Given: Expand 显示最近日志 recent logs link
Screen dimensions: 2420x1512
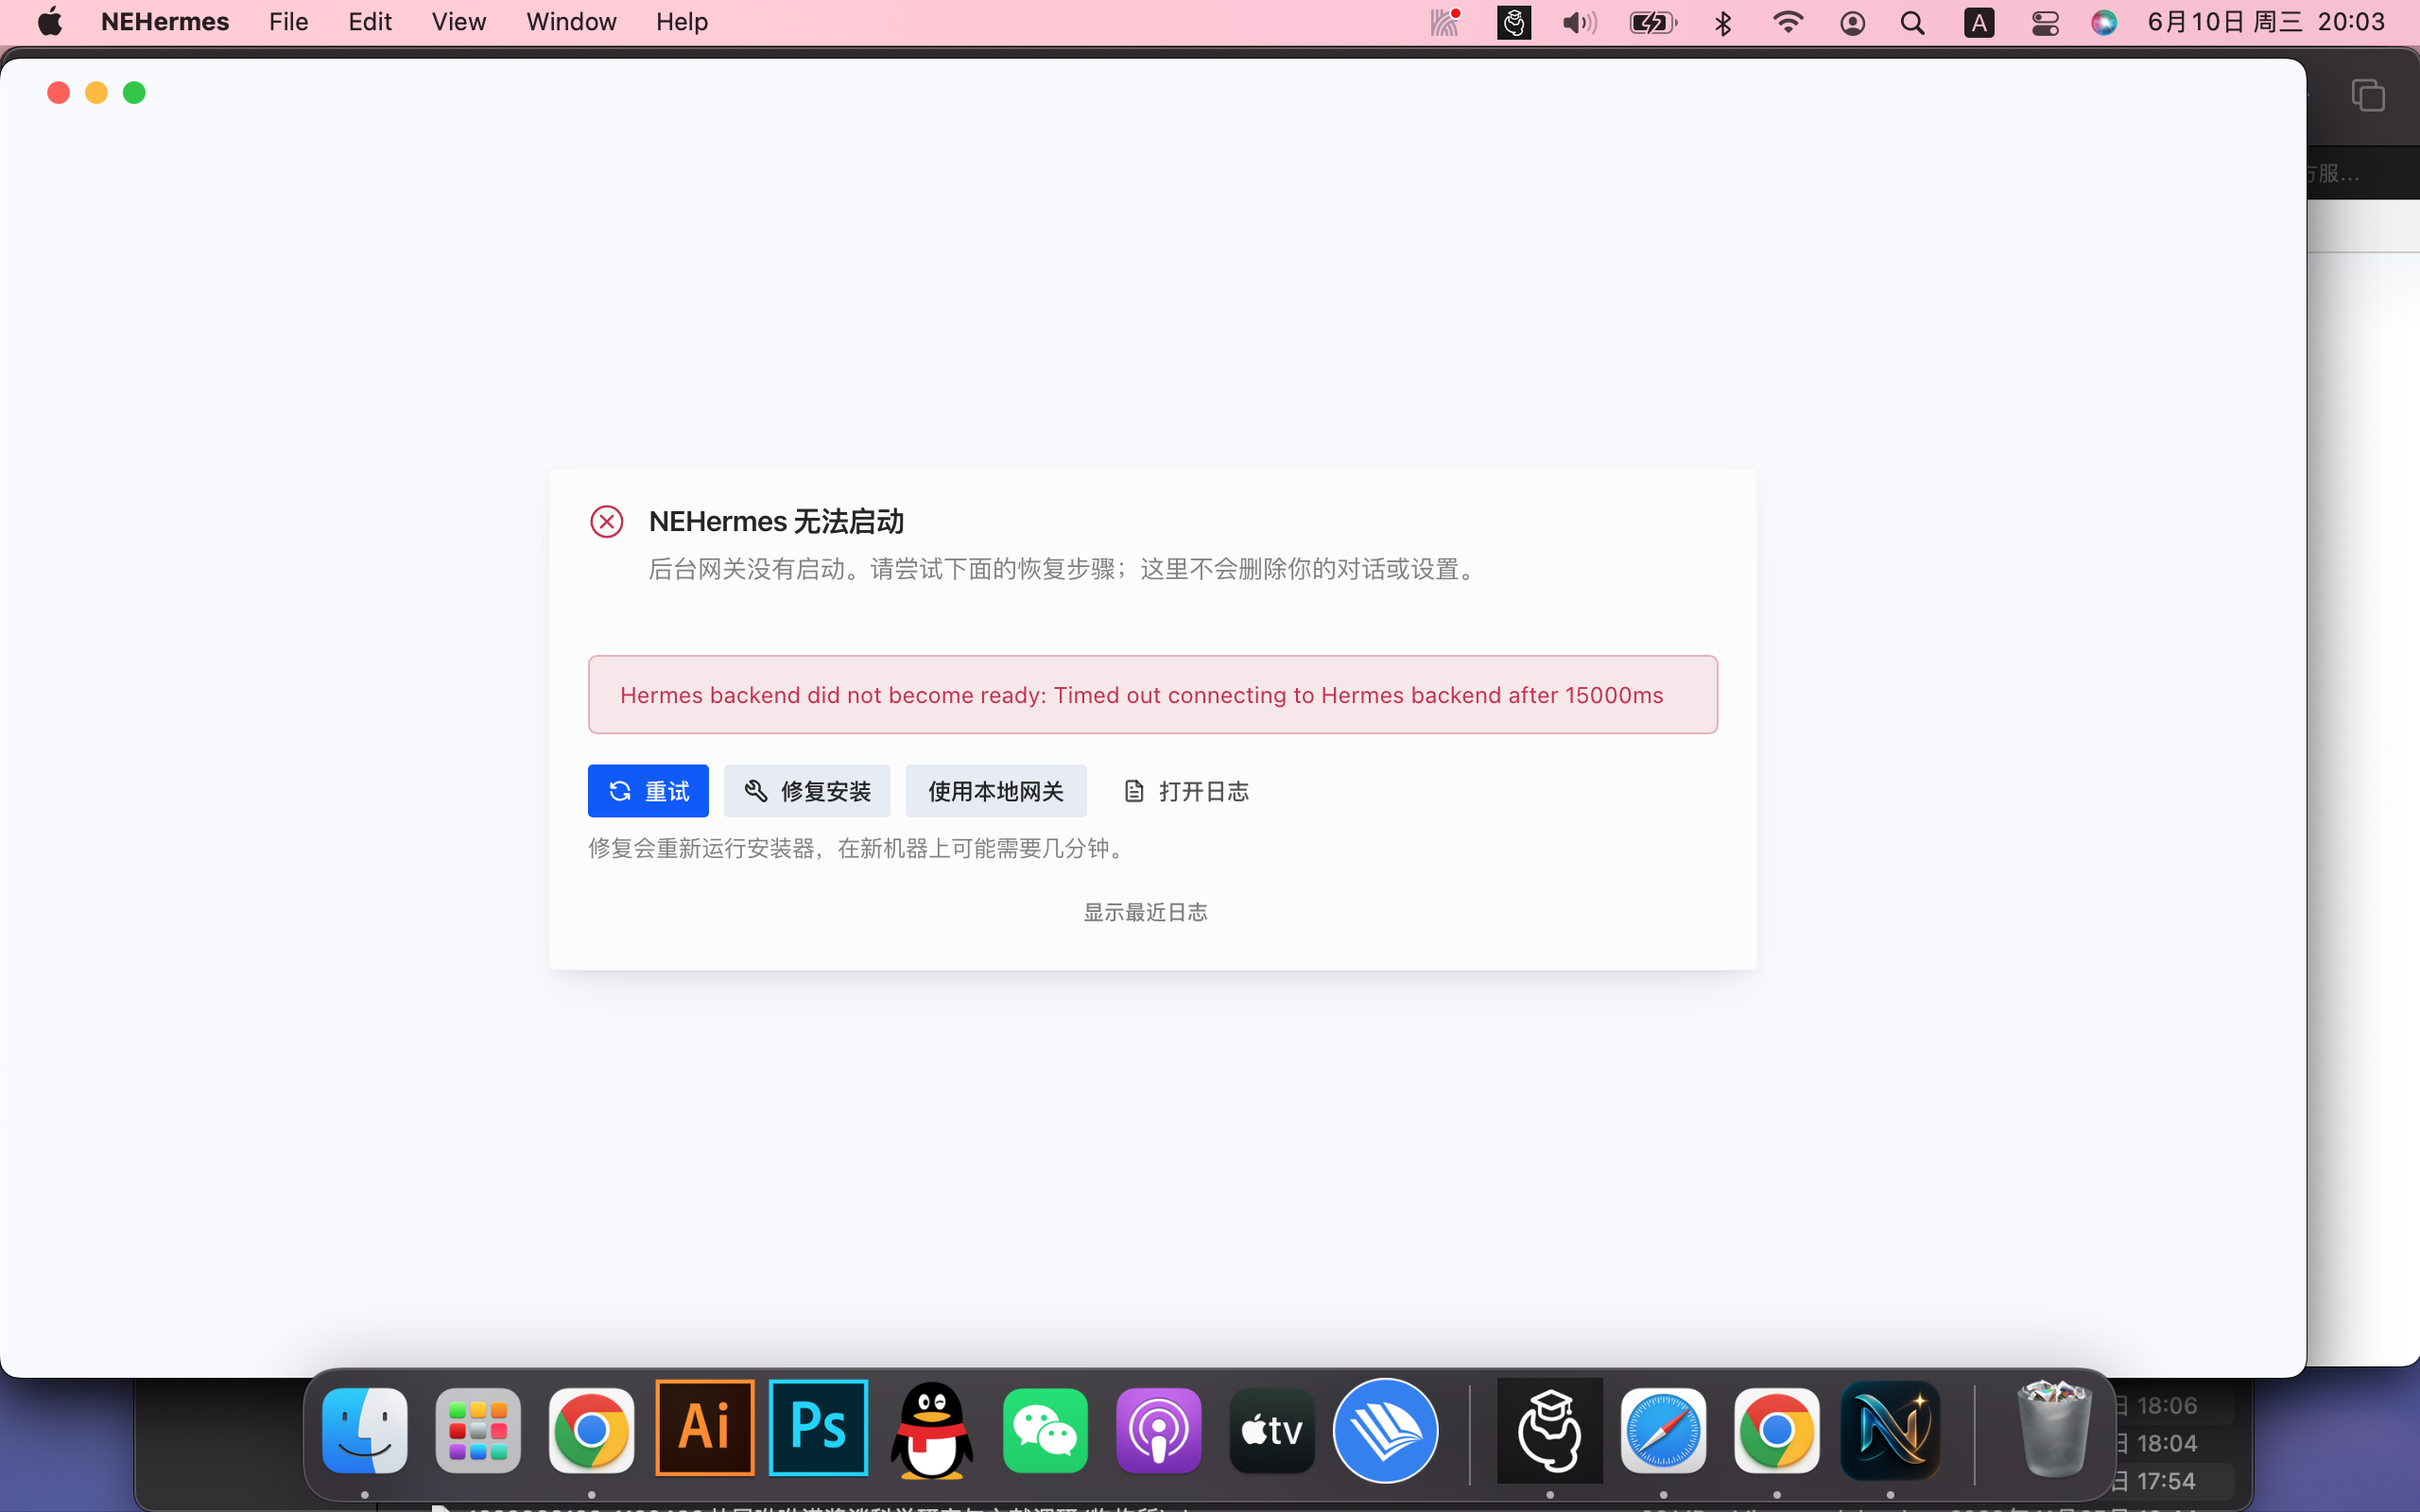Looking at the screenshot, I should point(1146,912).
